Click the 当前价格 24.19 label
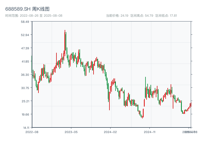Screen dimensions: 212x159 (117, 16)
